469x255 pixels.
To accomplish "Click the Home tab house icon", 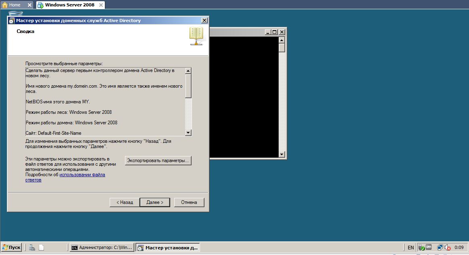I will pyautogui.click(x=5, y=5).
